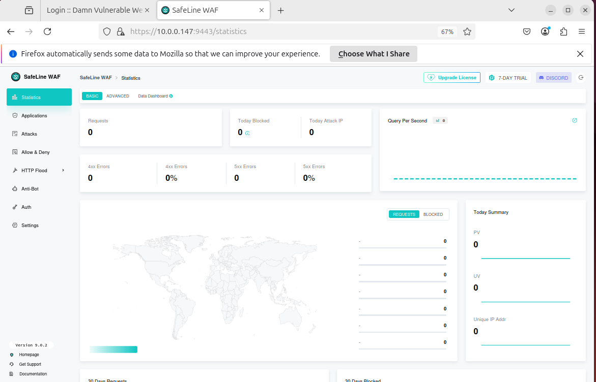596x382 pixels.
Task: Close the Damn Vulnerable Web Login tab
Action: point(147,10)
